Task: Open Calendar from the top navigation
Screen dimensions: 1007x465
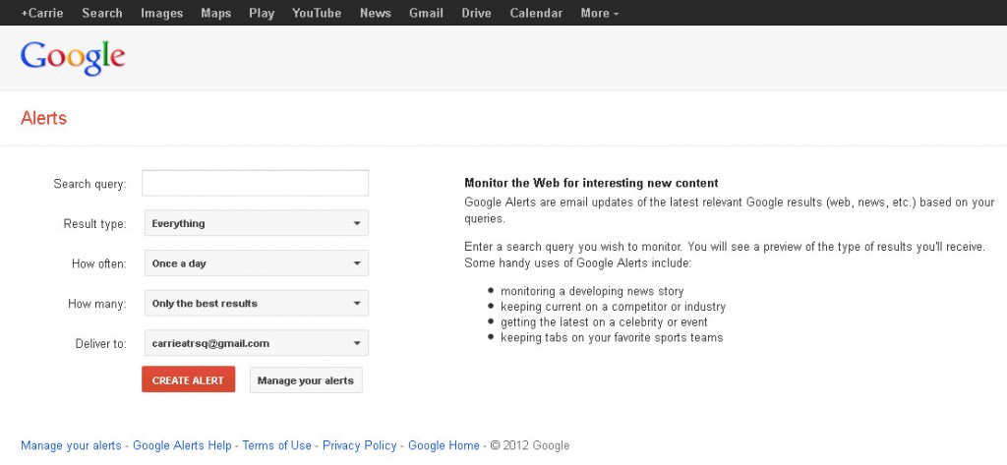Action: coord(536,13)
